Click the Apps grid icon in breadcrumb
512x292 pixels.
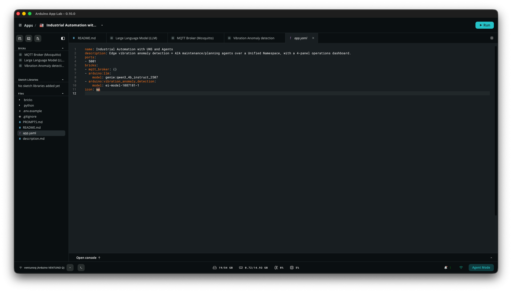click(20, 25)
